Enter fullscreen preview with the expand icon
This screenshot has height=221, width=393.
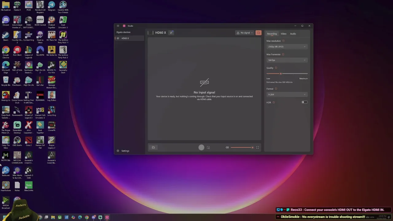click(258, 147)
